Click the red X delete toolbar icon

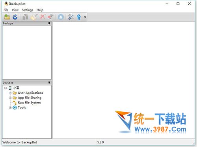tap(43, 17)
